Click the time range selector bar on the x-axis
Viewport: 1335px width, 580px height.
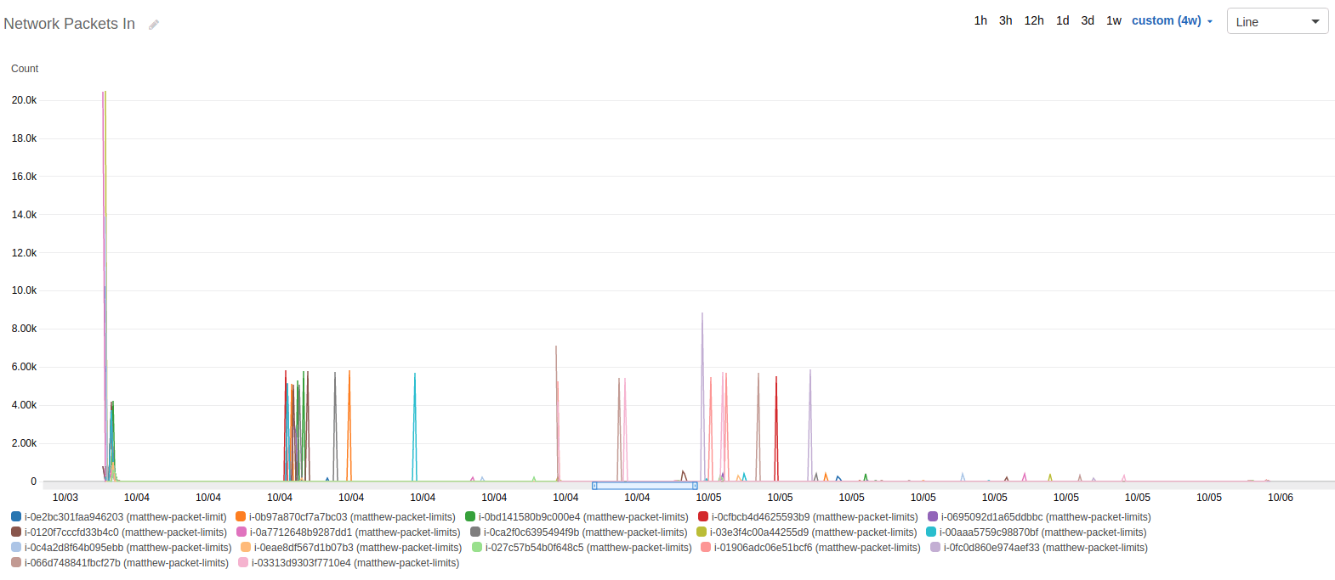click(x=645, y=486)
